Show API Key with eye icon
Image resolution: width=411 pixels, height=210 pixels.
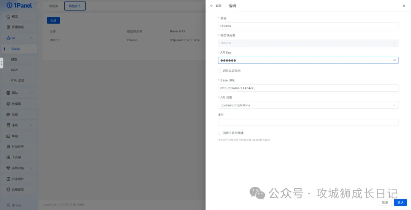tap(395, 60)
